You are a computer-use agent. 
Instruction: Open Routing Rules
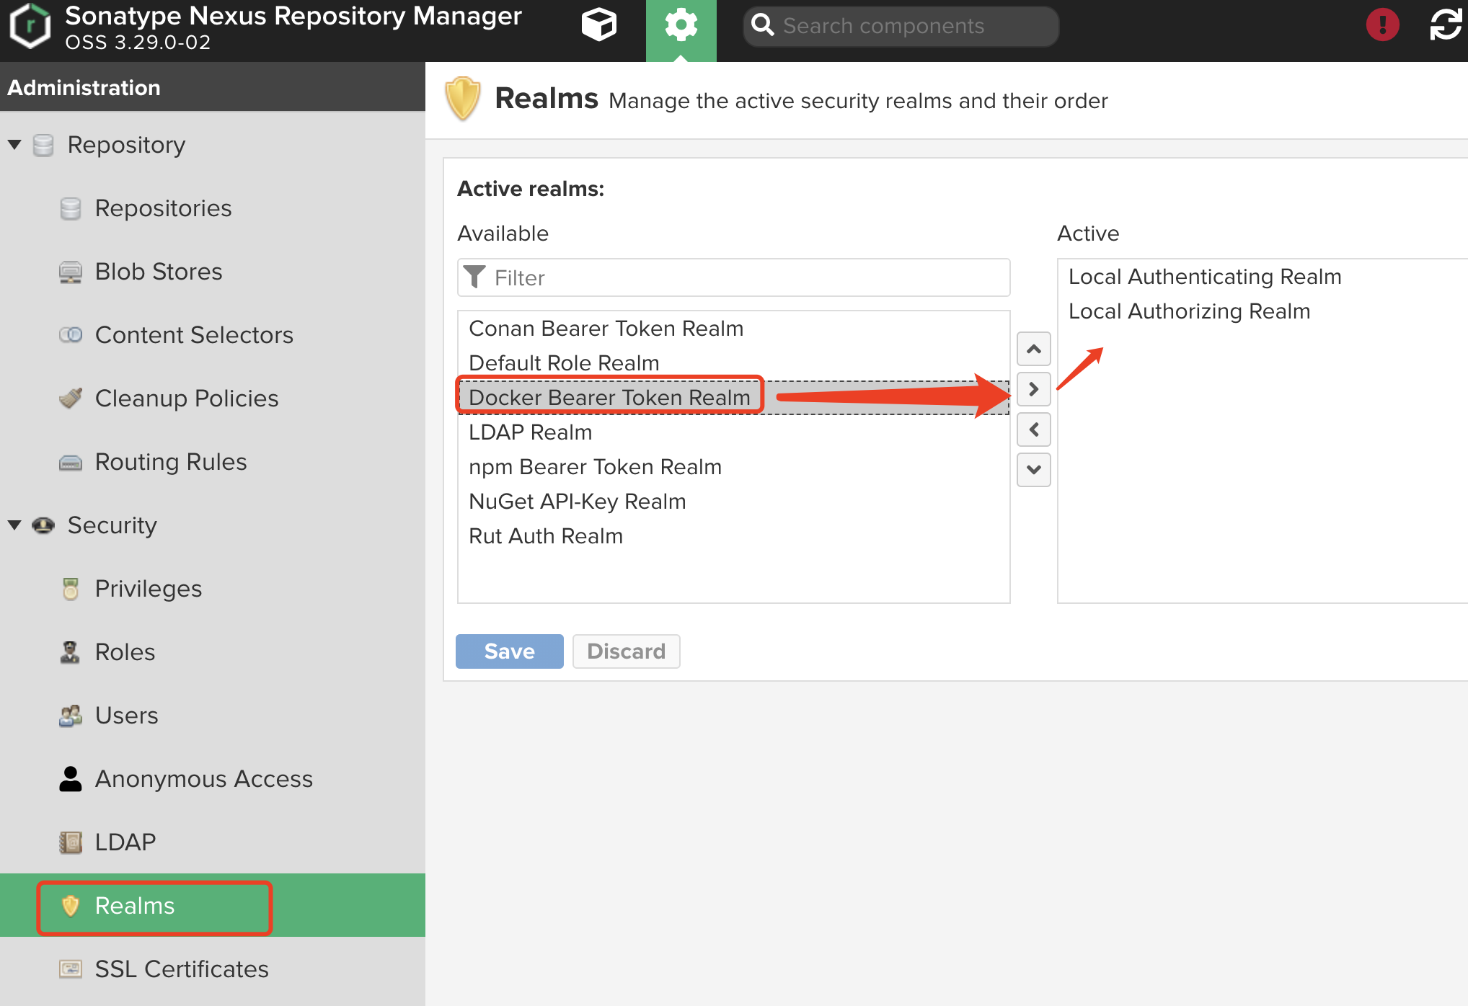point(171,462)
